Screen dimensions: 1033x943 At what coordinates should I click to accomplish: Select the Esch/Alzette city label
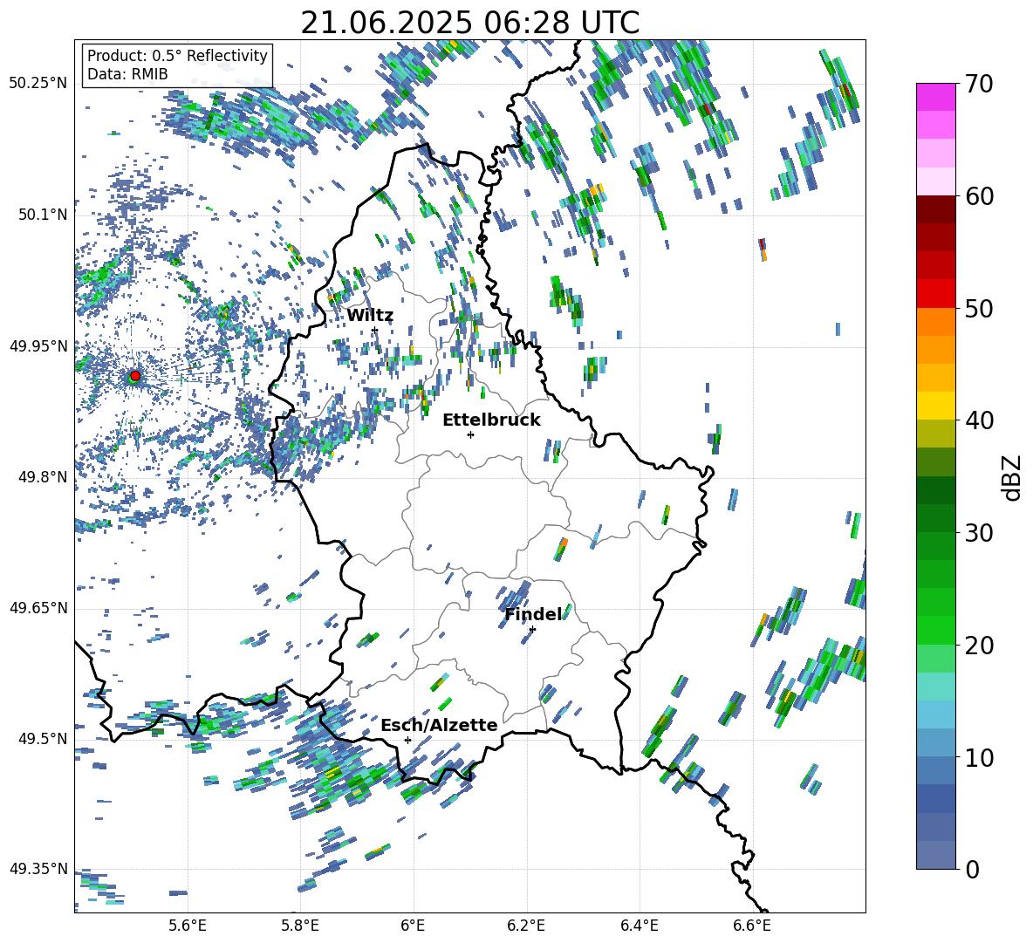click(x=440, y=725)
